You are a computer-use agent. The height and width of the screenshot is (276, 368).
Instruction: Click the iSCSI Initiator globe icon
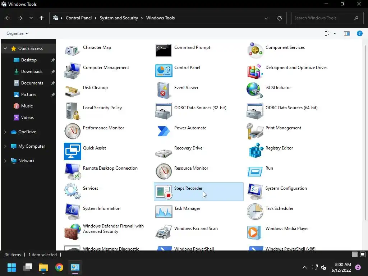[x=255, y=90]
